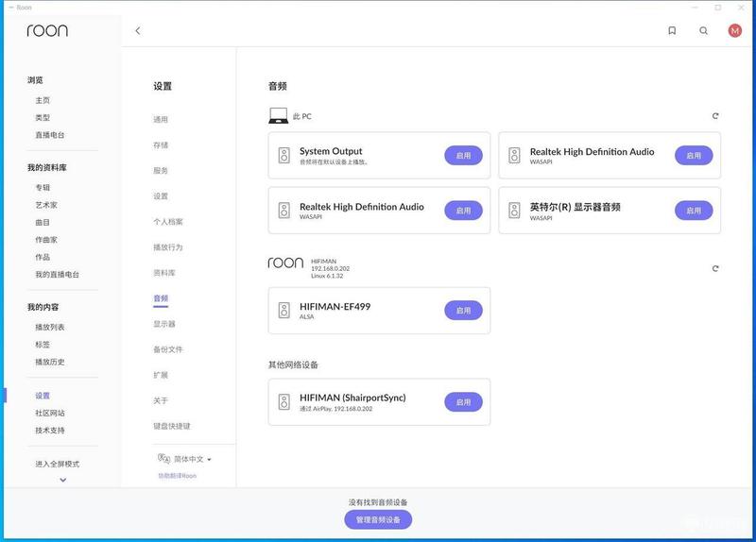
Task: Click speaker icon for HIFIMAN (ShairportSync)
Action: coord(284,402)
